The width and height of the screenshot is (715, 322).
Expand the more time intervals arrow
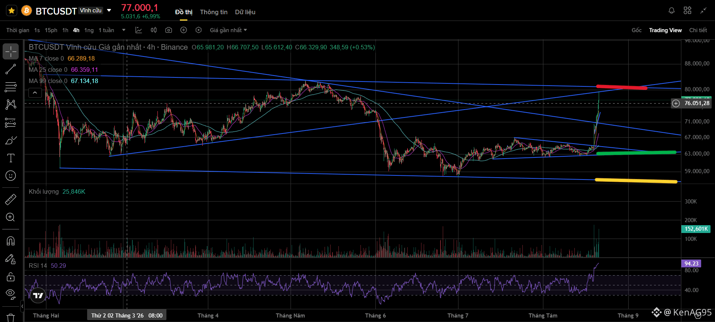124,30
